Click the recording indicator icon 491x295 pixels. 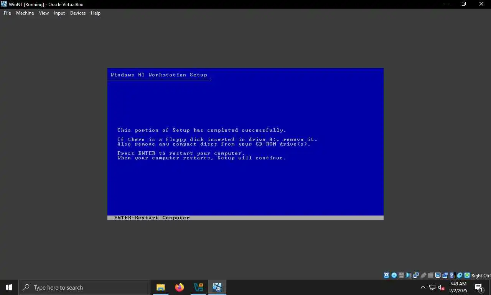click(445, 275)
